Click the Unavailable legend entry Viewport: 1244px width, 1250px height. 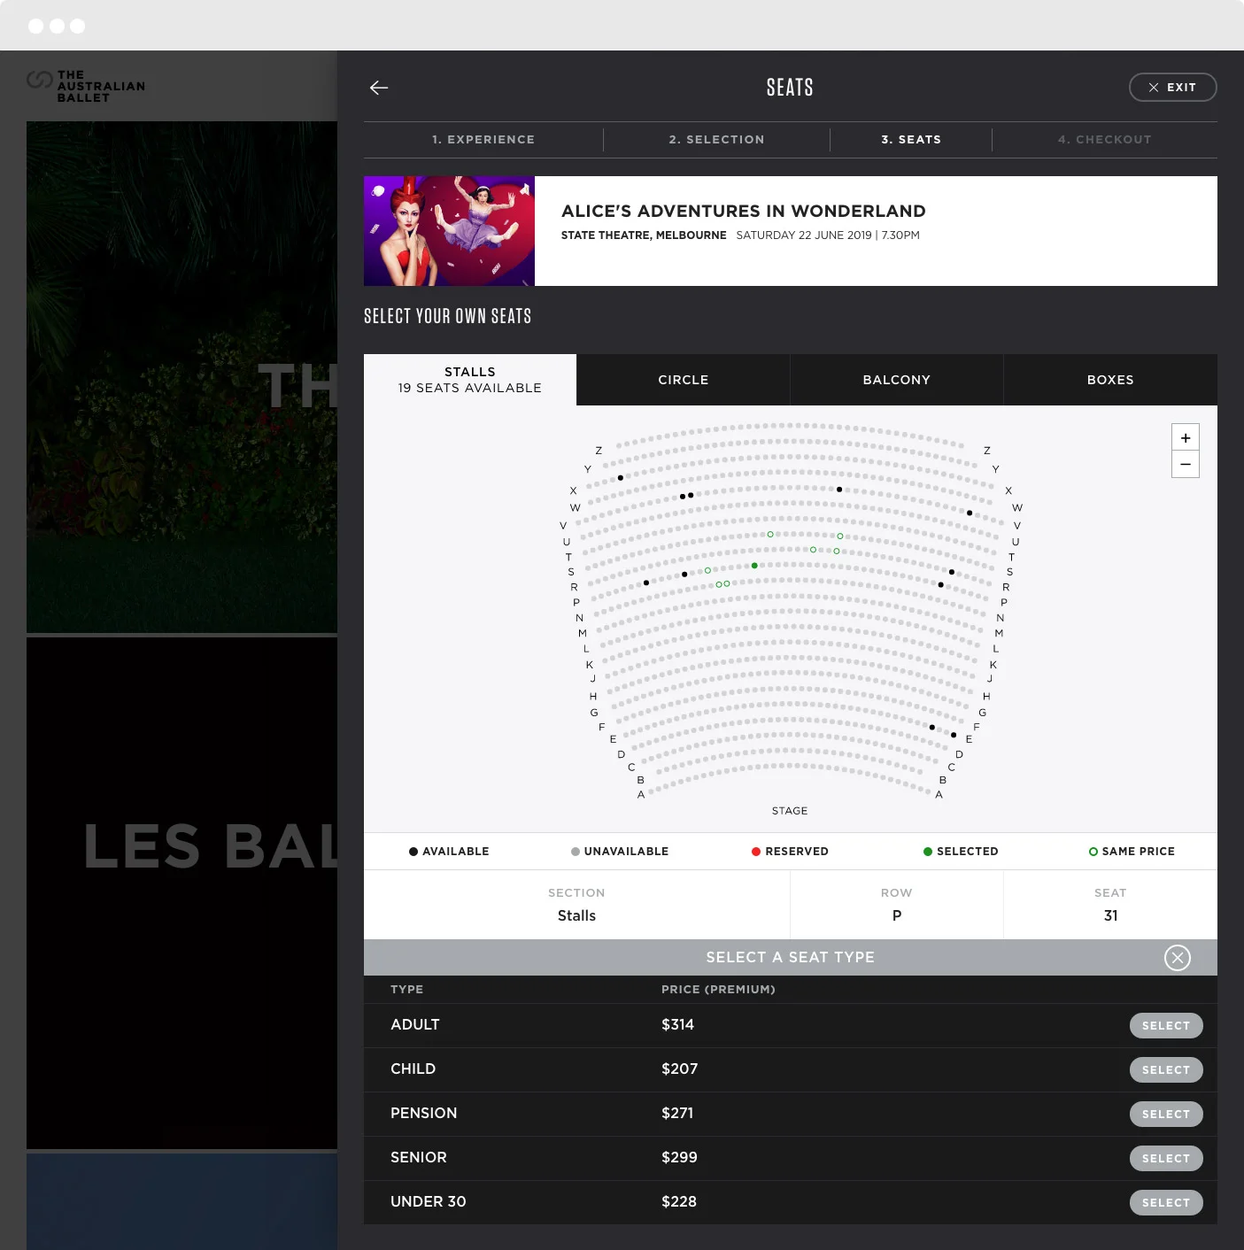620,852
